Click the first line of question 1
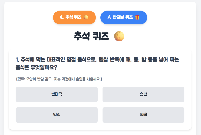Viewport: 201px width, 135px height. 97,59
